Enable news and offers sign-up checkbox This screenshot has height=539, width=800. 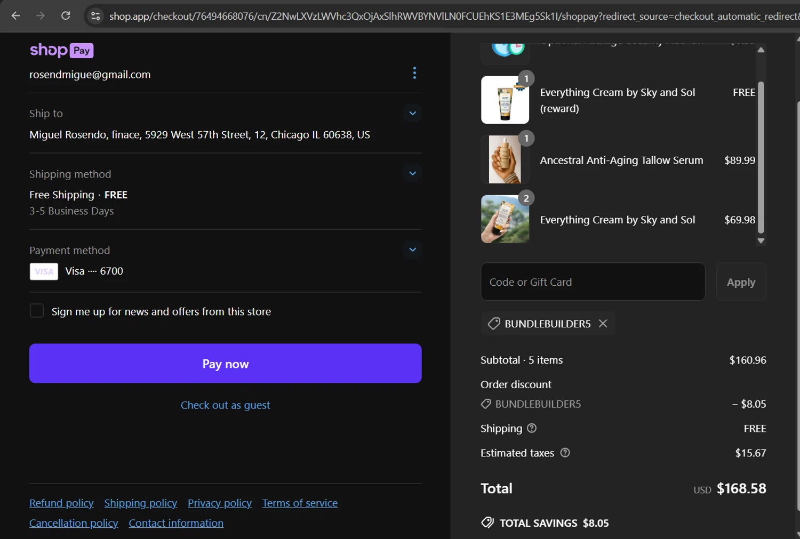pyautogui.click(x=37, y=311)
